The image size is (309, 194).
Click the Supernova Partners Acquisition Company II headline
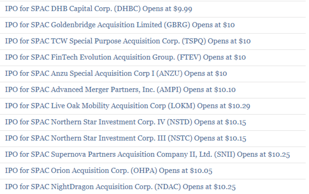coord(147,155)
